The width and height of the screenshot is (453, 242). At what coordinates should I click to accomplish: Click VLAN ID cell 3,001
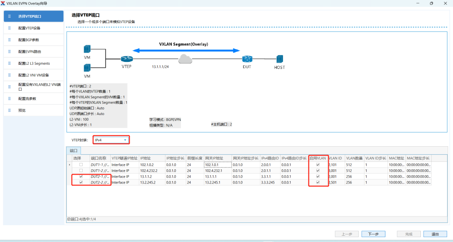pos(336,171)
